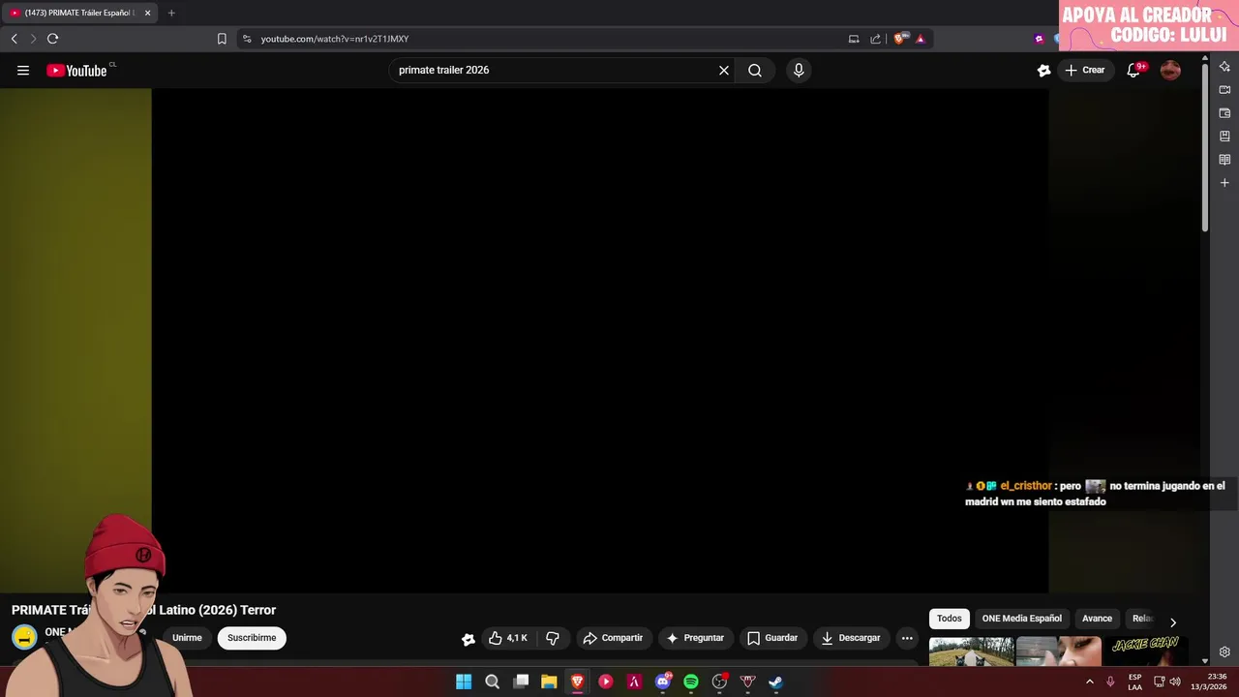1239x697 pixels.
Task: Click the black video player area
Action: pos(600,341)
